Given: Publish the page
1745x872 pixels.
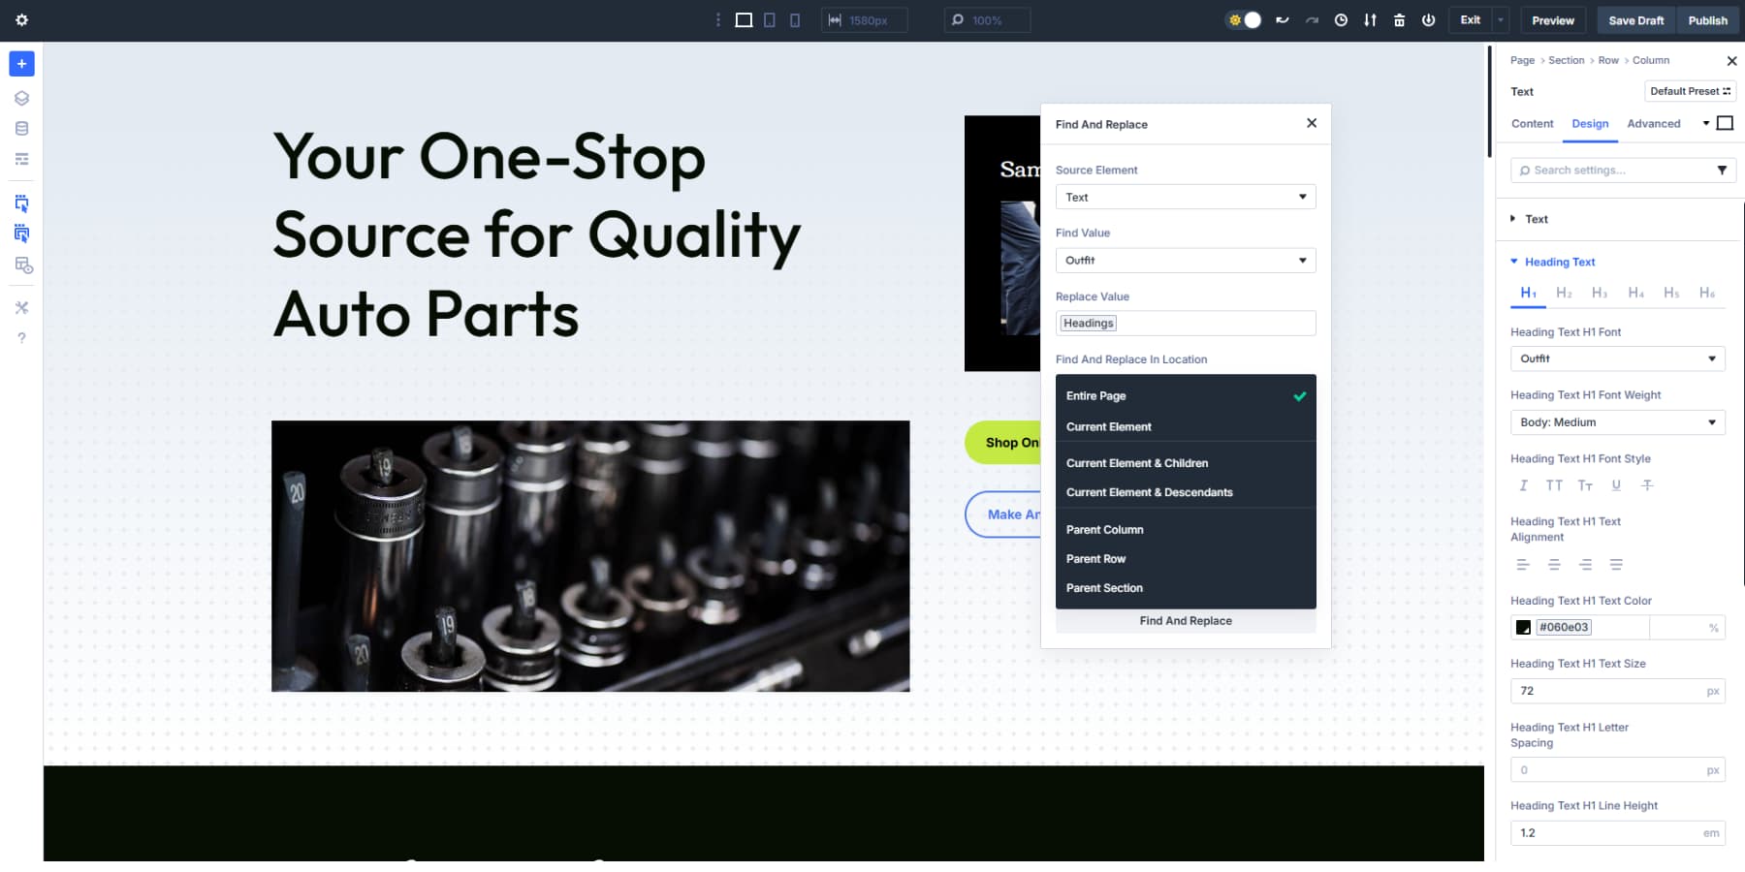Looking at the screenshot, I should coord(1708,19).
